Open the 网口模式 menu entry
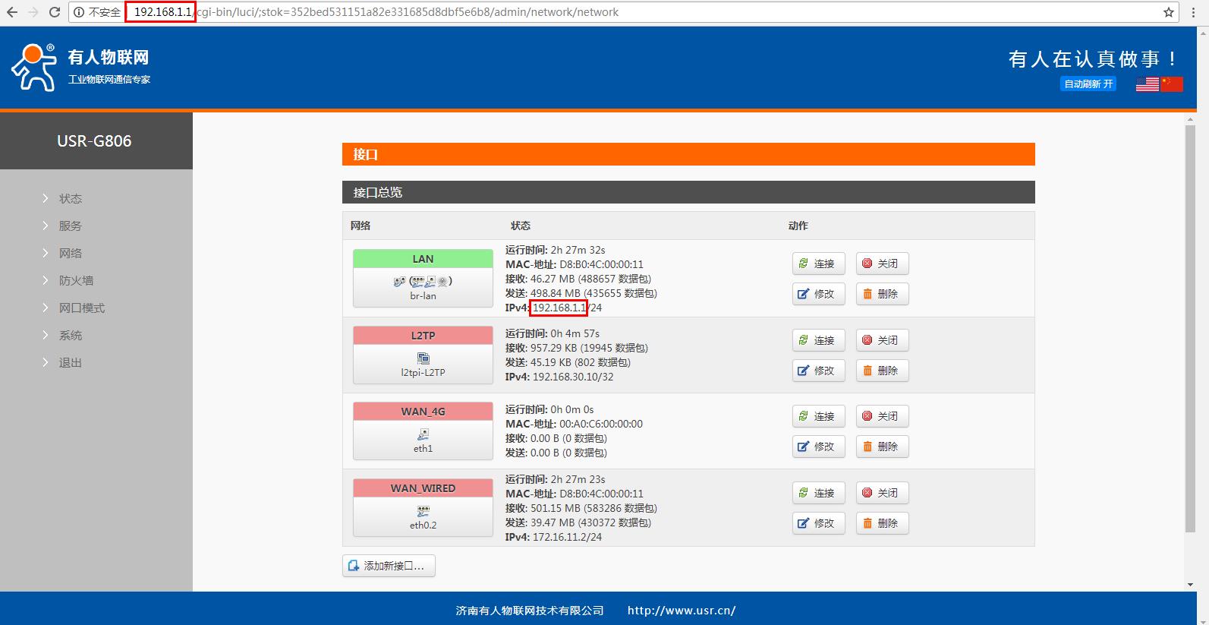Image resolution: width=1209 pixels, height=625 pixels. [82, 308]
